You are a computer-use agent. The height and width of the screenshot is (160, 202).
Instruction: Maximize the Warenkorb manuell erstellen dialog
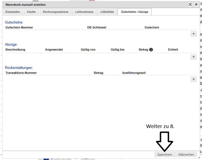pos(190,4)
